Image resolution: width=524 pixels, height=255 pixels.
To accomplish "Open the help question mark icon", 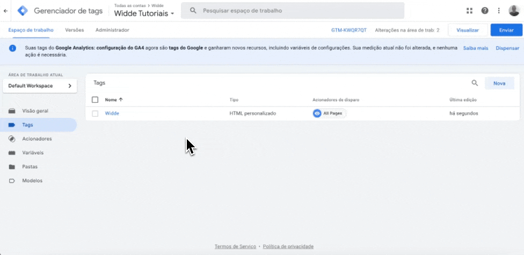I will coord(485,11).
